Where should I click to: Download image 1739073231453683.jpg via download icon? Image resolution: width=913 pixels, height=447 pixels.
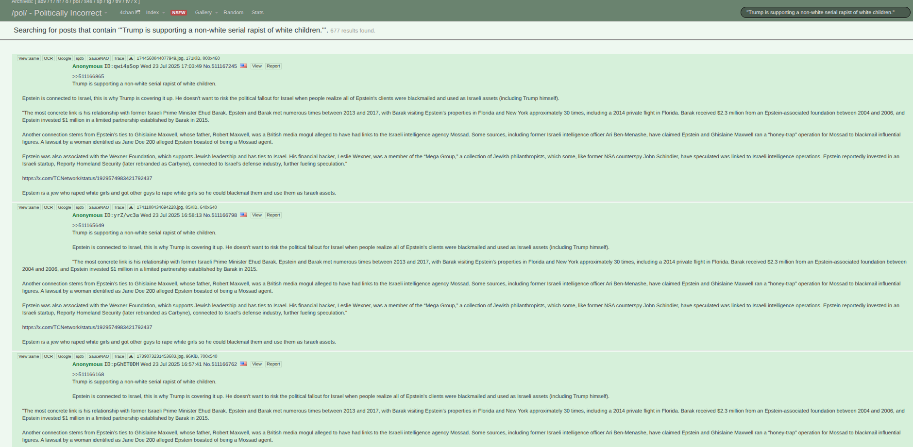coord(131,356)
